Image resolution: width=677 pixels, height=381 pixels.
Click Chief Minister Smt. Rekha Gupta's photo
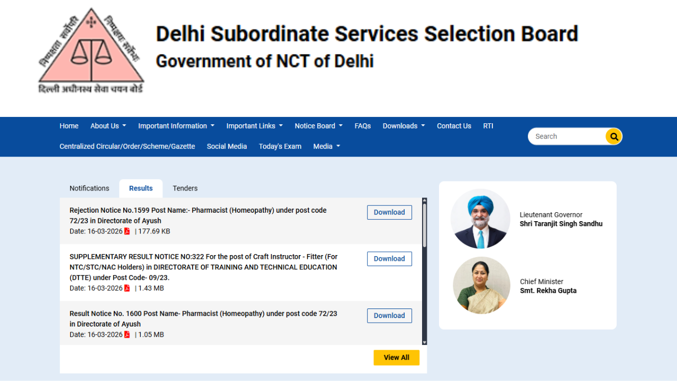[x=481, y=285]
